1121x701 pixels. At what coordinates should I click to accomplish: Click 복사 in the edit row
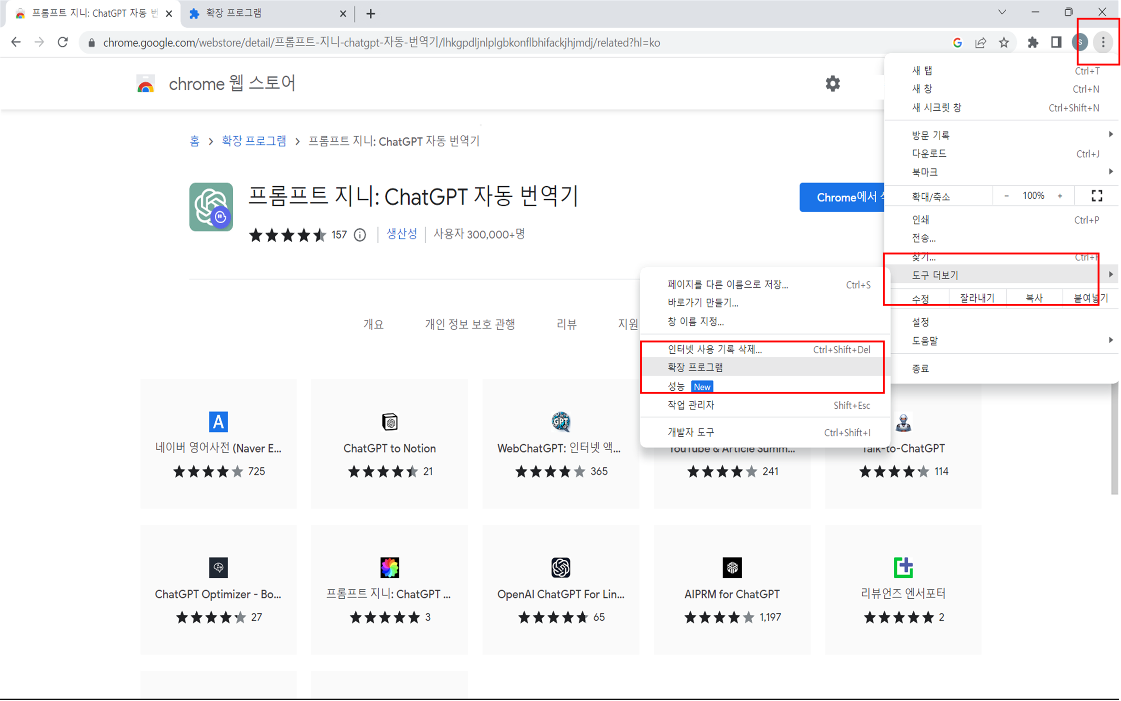[1034, 298]
